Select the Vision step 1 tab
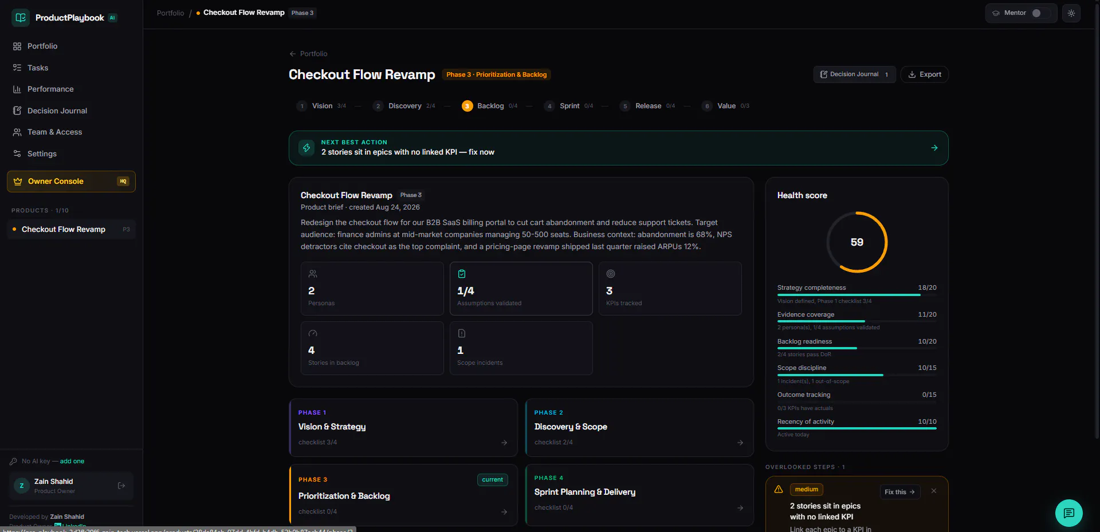This screenshot has width=1100, height=532. coord(321,106)
